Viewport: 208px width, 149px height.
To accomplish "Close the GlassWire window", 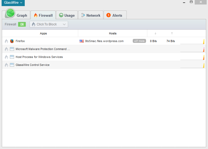I will tap(201, 2).
